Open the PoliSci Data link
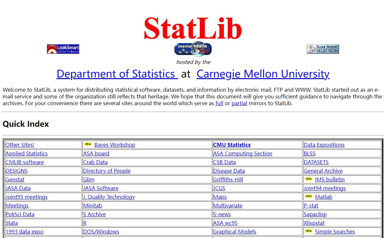Image resolution: width=386 pixels, height=238 pixels. (x=20, y=214)
